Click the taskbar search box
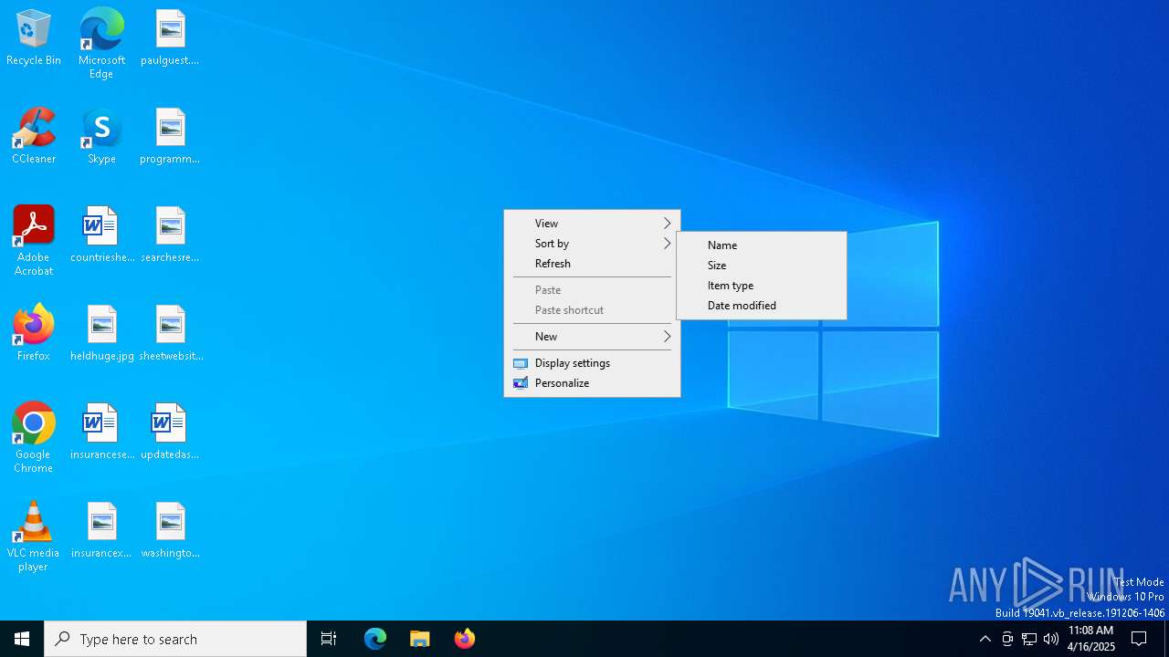1169x657 pixels. 175,639
